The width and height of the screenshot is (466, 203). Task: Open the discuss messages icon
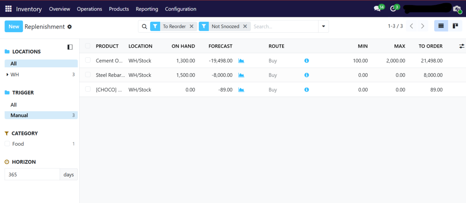(378, 9)
